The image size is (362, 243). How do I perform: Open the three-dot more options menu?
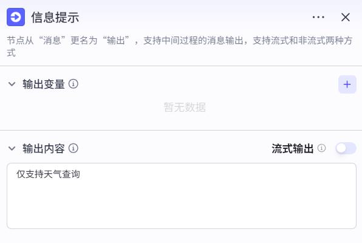318,17
